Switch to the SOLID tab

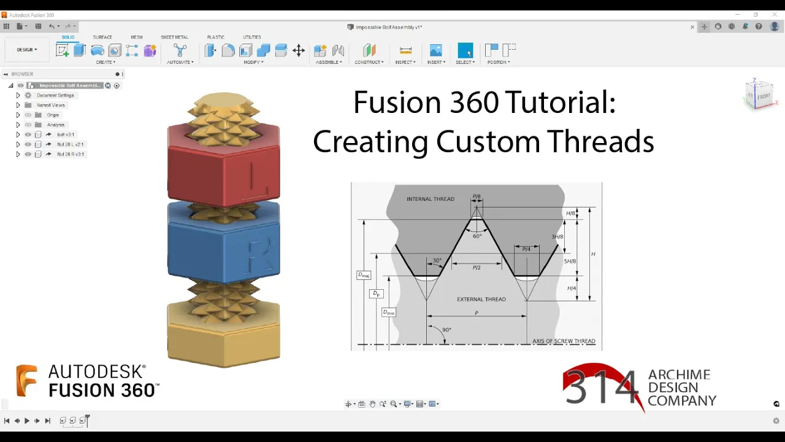(x=68, y=37)
